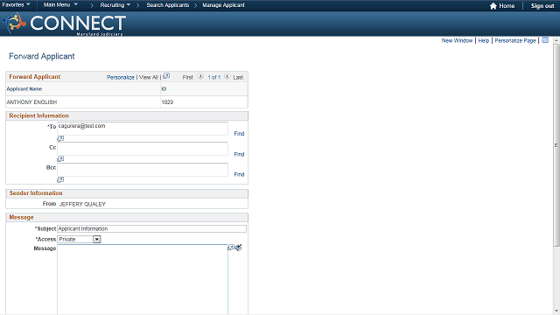Image resolution: width=560 pixels, height=315 pixels.
Task: Open the pop-out editor icon under To field
Action: pyautogui.click(x=60, y=138)
